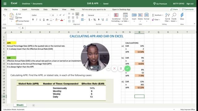Viewport: 198px width, 111px height.
Task: Open Find & Select magnifier
Action: click(174, 15)
